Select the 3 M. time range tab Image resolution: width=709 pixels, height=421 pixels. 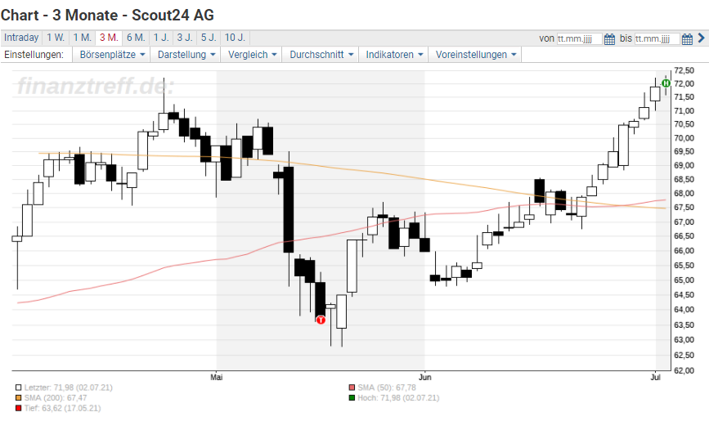(x=109, y=38)
